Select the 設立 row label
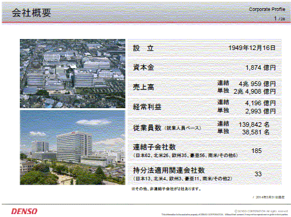291x217 pixels. [x=143, y=48]
